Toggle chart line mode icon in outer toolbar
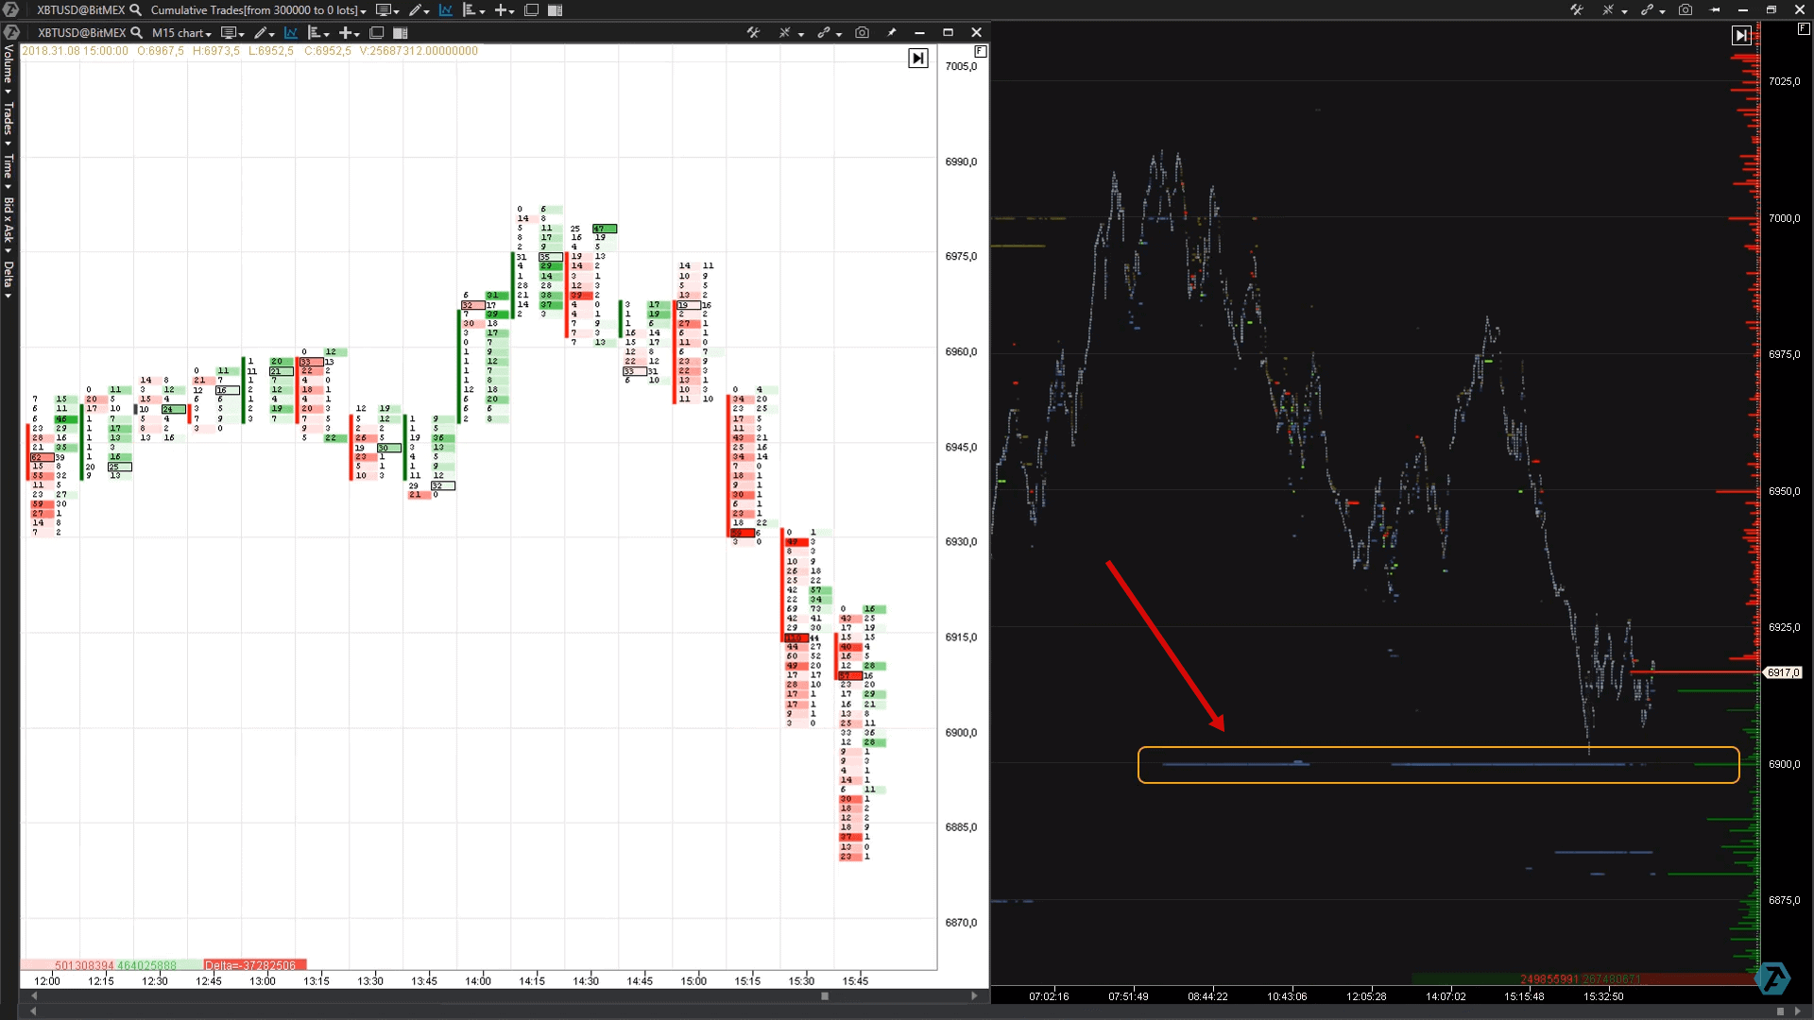Viewport: 1814px width, 1020px height. click(x=446, y=9)
